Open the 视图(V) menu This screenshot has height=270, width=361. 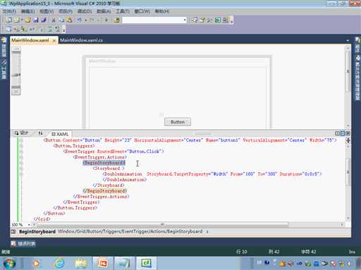click(47, 11)
